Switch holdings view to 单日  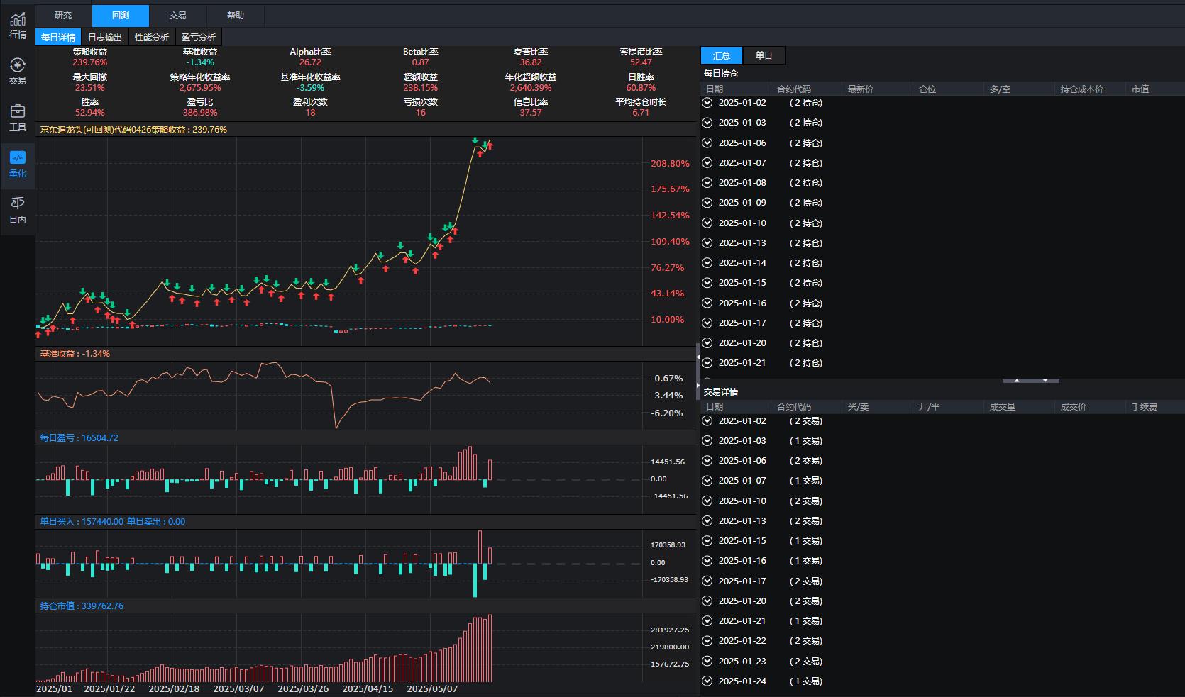[764, 55]
